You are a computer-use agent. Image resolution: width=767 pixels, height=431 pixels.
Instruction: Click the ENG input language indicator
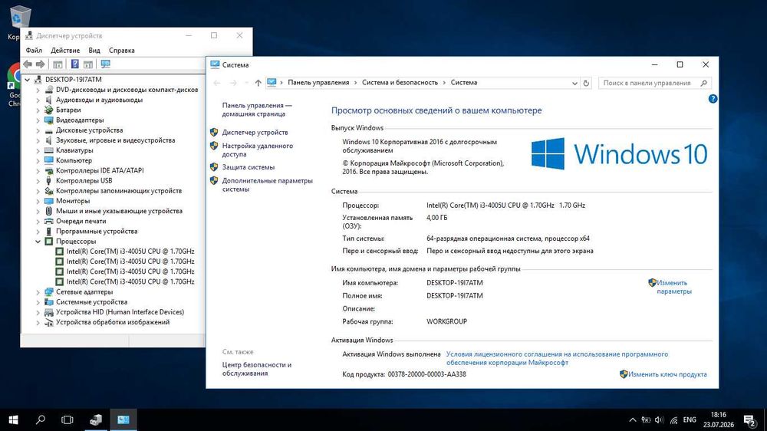(x=690, y=419)
